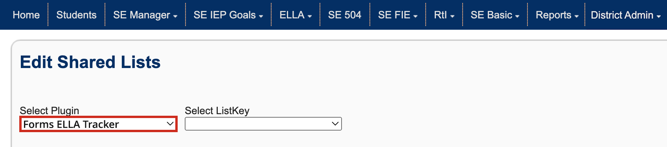The width and height of the screenshot is (667, 147).
Task: Click the chevron arrow on ListKey select
Action: click(335, 124)
